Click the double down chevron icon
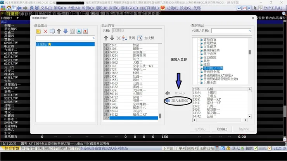Viewport: 287px width, 161px height. tap(37, 8)
